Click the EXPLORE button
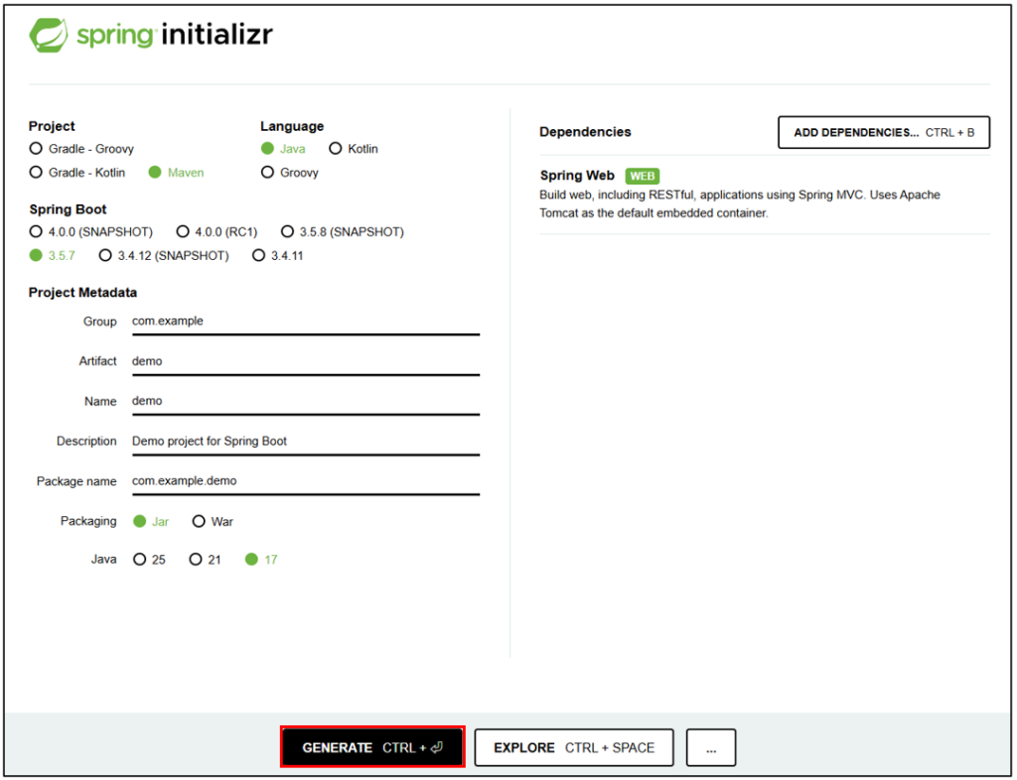 pyautogui.click(x=573, y=748)
